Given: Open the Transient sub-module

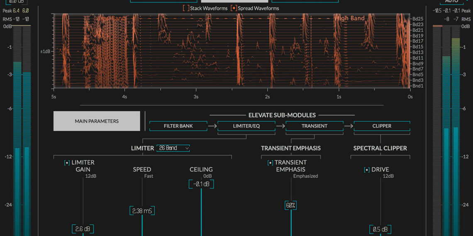Looking at the screenshot, I should tap(314, 126).
